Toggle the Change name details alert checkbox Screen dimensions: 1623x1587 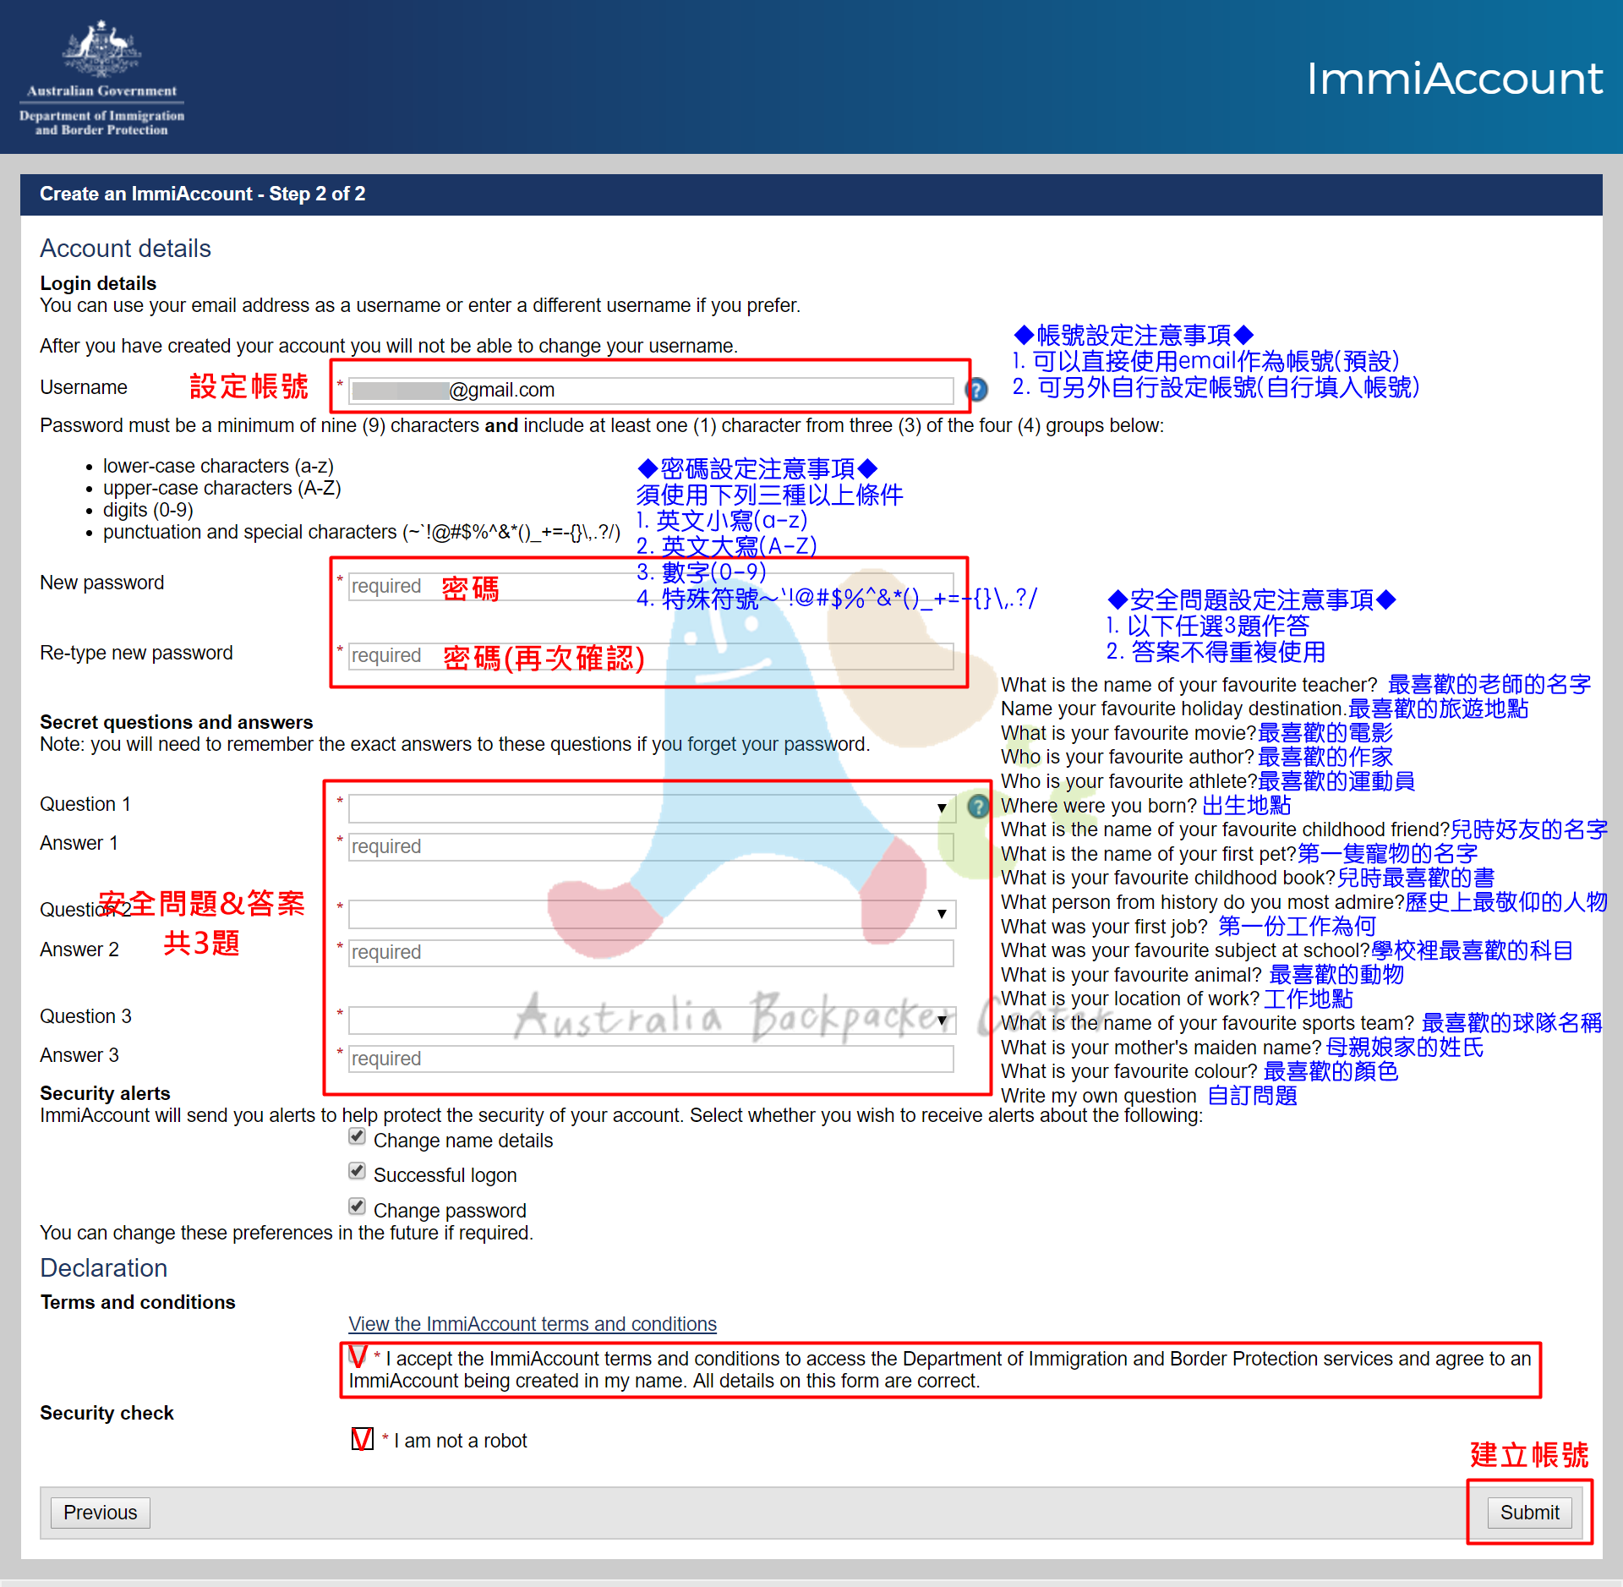(x=358, y=1137)
